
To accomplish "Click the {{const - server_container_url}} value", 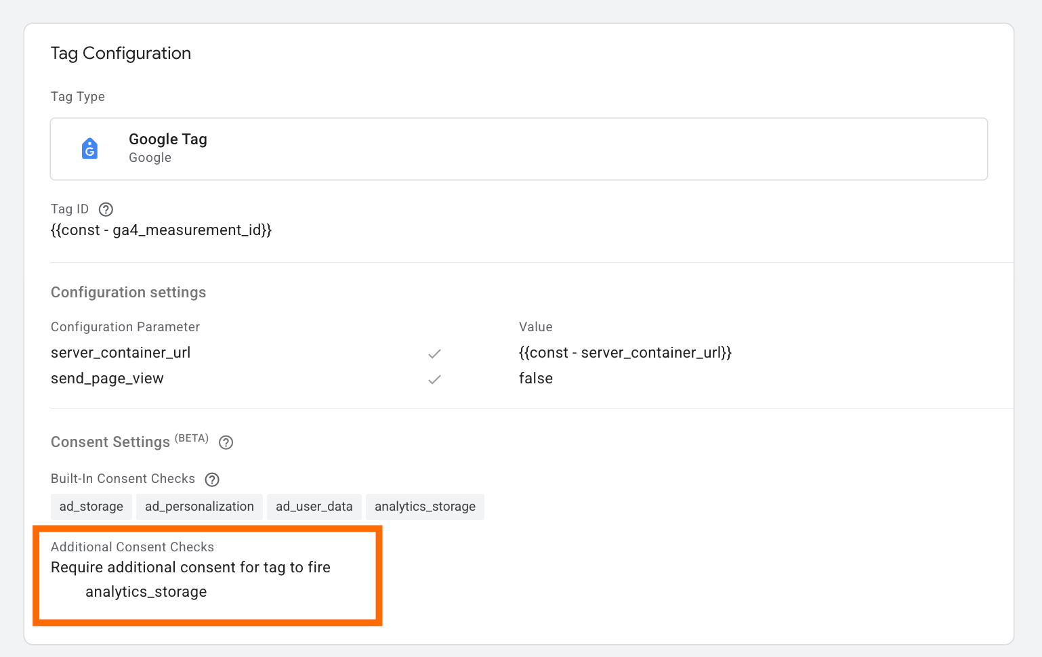I will coord(625,353).
